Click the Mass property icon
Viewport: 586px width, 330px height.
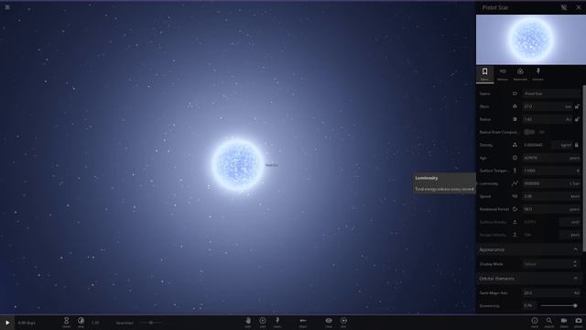515,106
